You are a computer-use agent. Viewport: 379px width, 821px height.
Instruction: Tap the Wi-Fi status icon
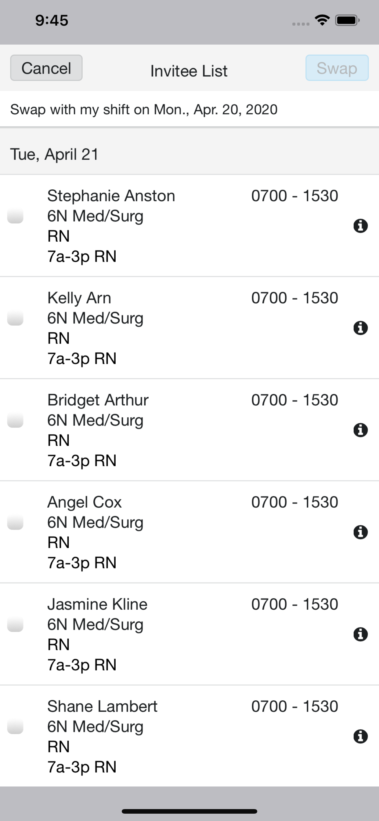(x=322, y=20)
